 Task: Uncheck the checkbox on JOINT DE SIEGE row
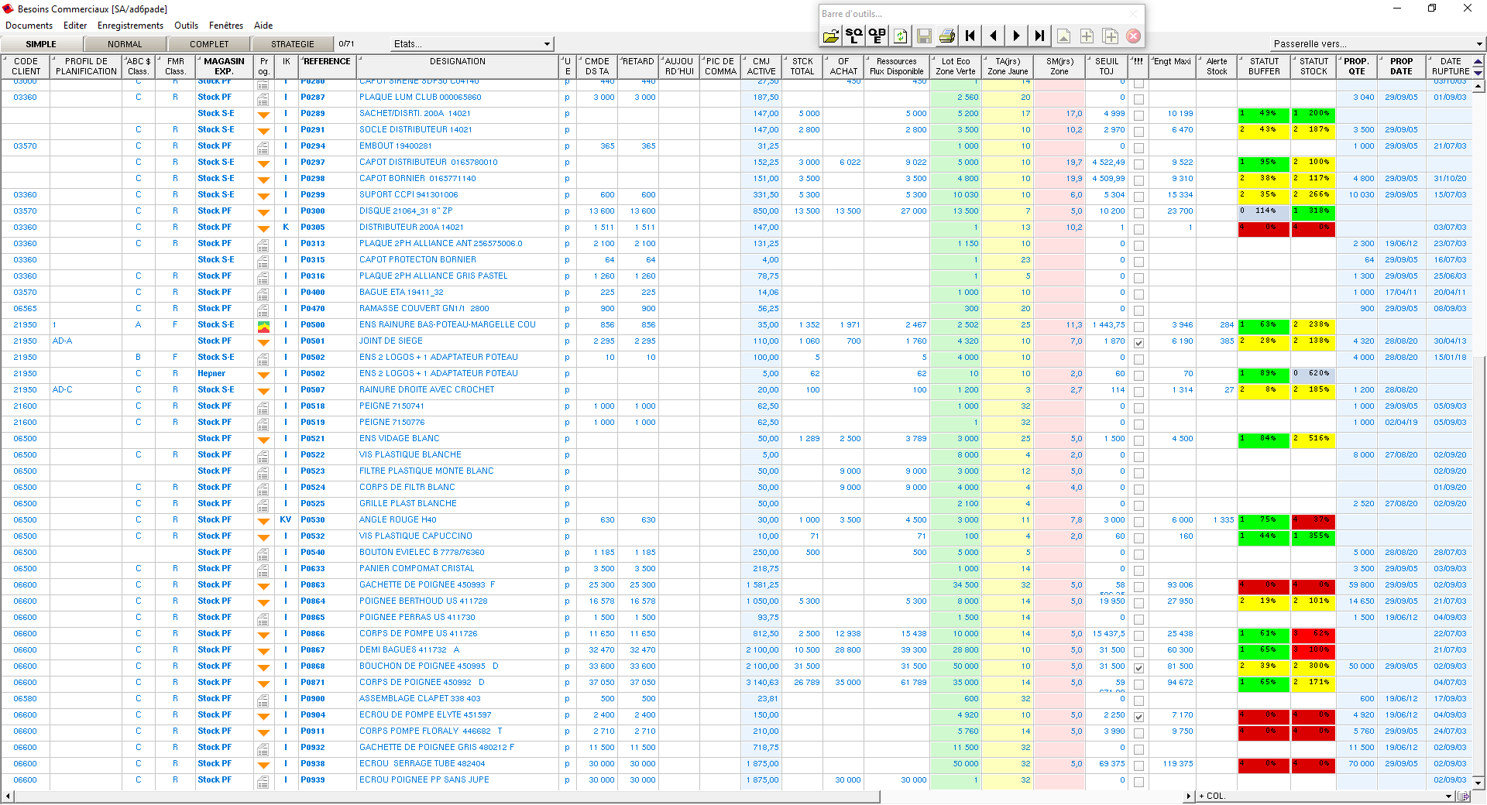[x=1138, y=343]
